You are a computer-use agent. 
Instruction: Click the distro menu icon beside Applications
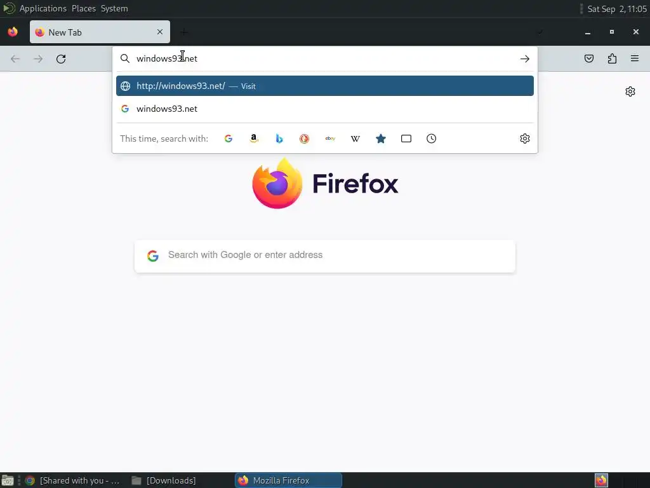(x=9, y=8)
